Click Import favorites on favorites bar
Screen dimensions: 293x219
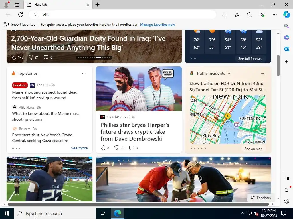pos(19,25)
